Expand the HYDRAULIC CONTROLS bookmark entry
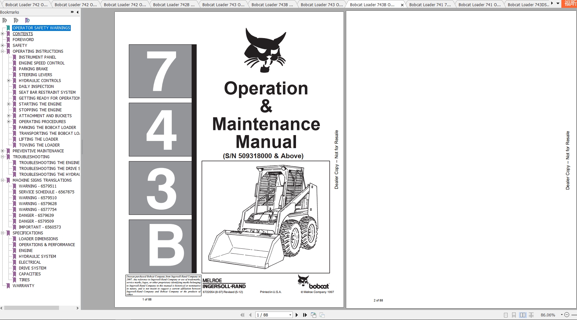 pyautogui.click(x=8, y=80)
